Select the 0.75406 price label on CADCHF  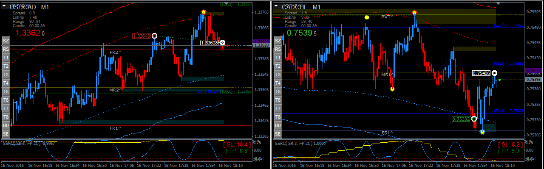point(482,73)
